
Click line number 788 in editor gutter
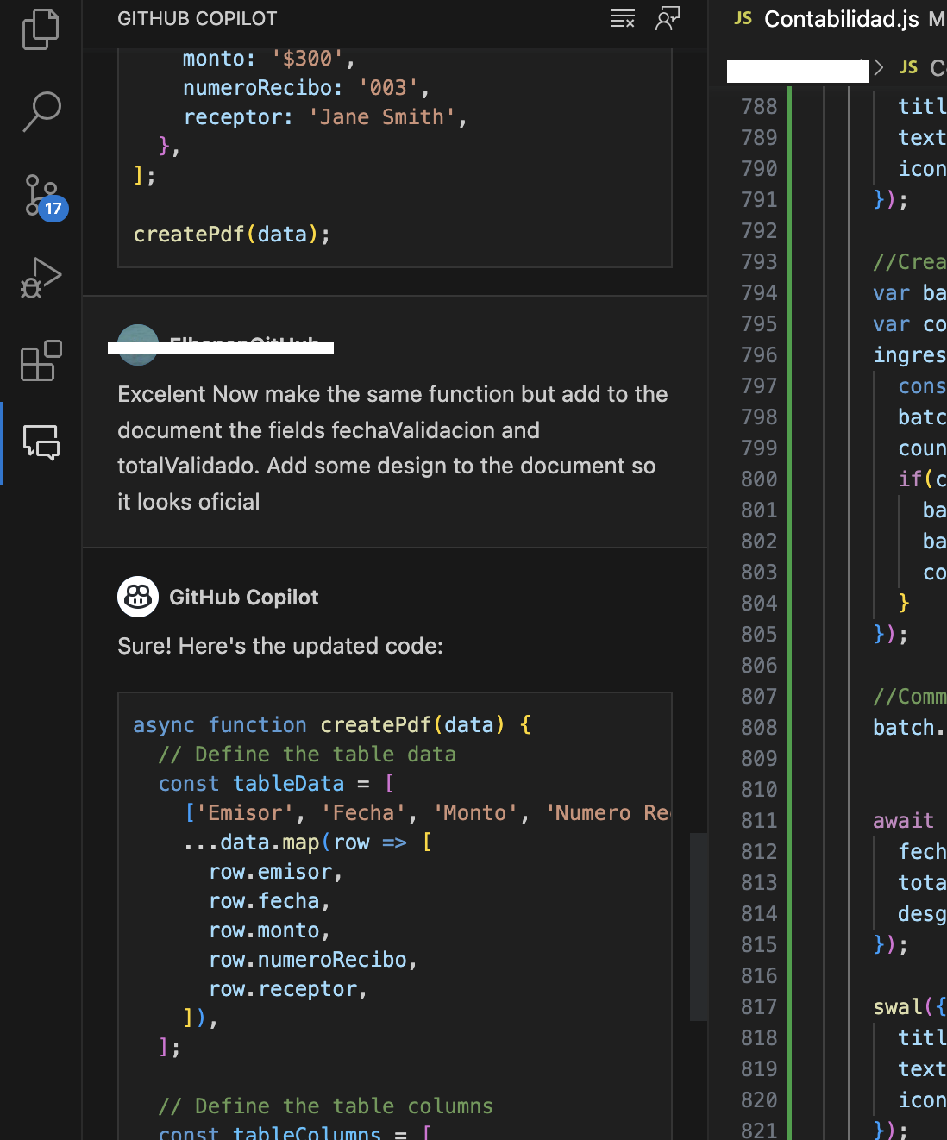(x=759, y=106)
